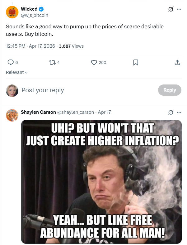Open Grok icon on Shaylen Carson's reply
Screen dimensions: 187x245
click(x=171, y=112)
